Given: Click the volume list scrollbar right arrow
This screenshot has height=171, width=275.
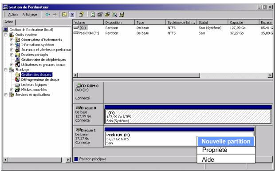Looking at the screenshot, I should point(270,75).
